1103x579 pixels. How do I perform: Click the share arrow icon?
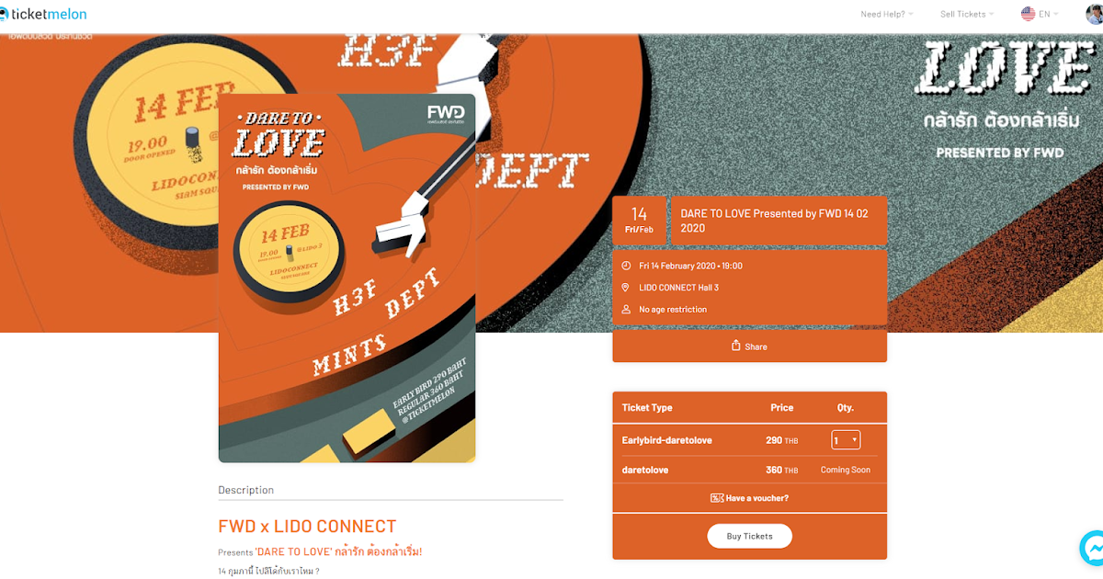coord(735,346)
